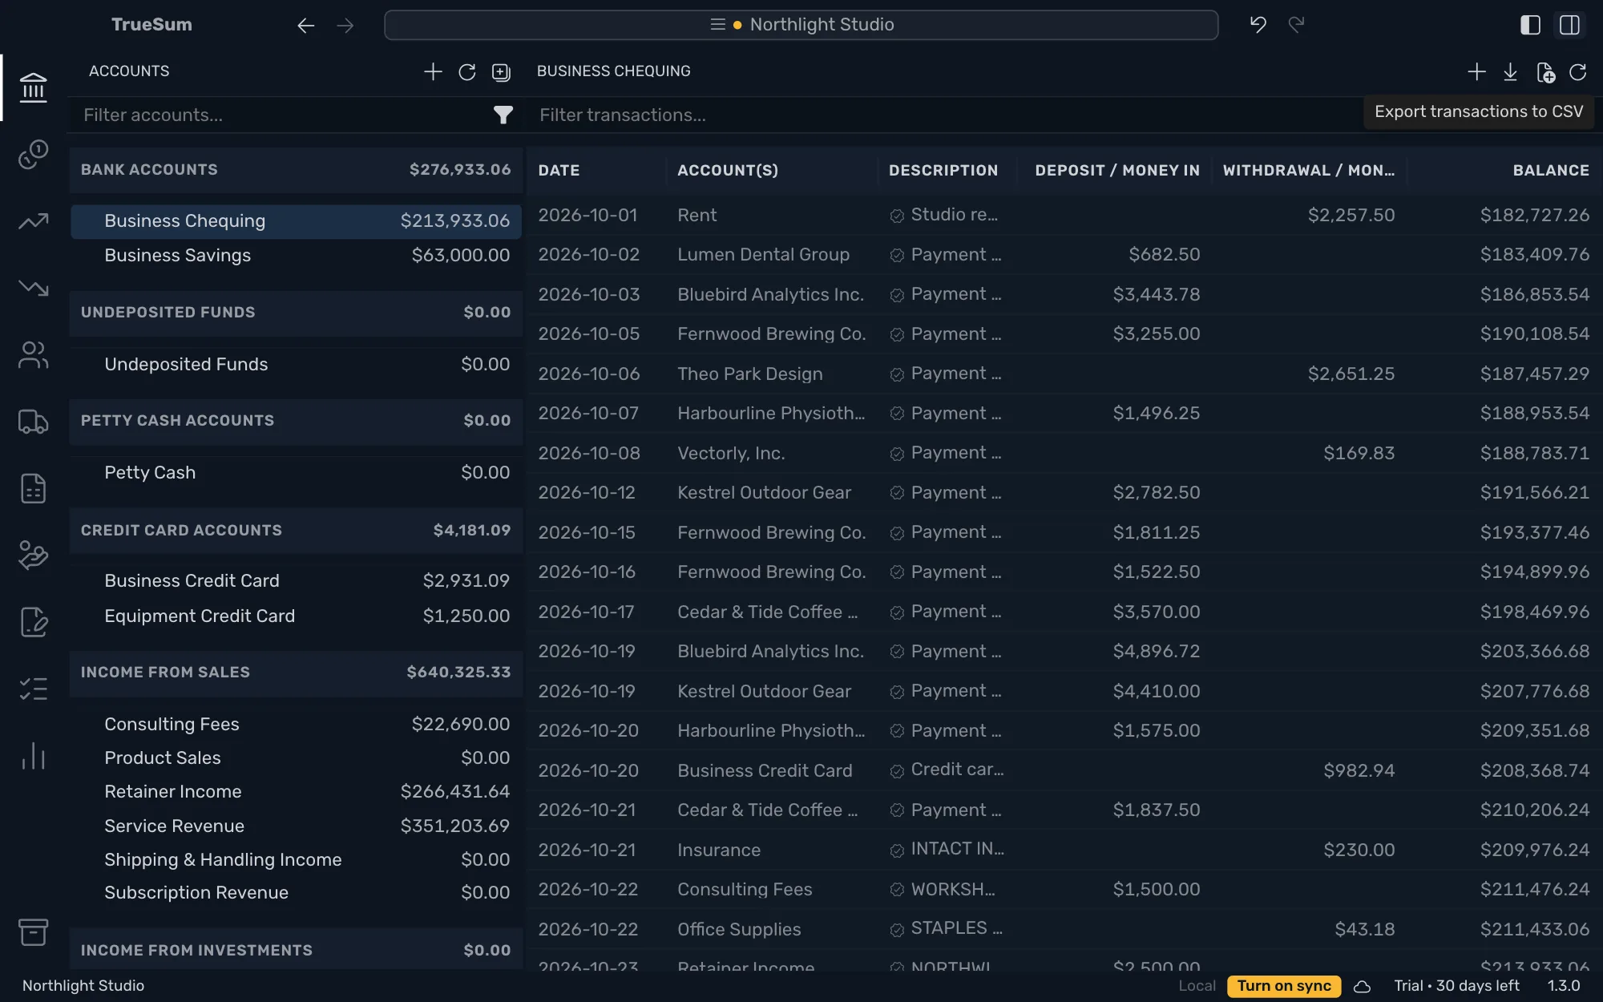Click the document-plus import icon
This screenshot has height=1002, width=1603.
pyautogui.click(x=1545, y=72)
